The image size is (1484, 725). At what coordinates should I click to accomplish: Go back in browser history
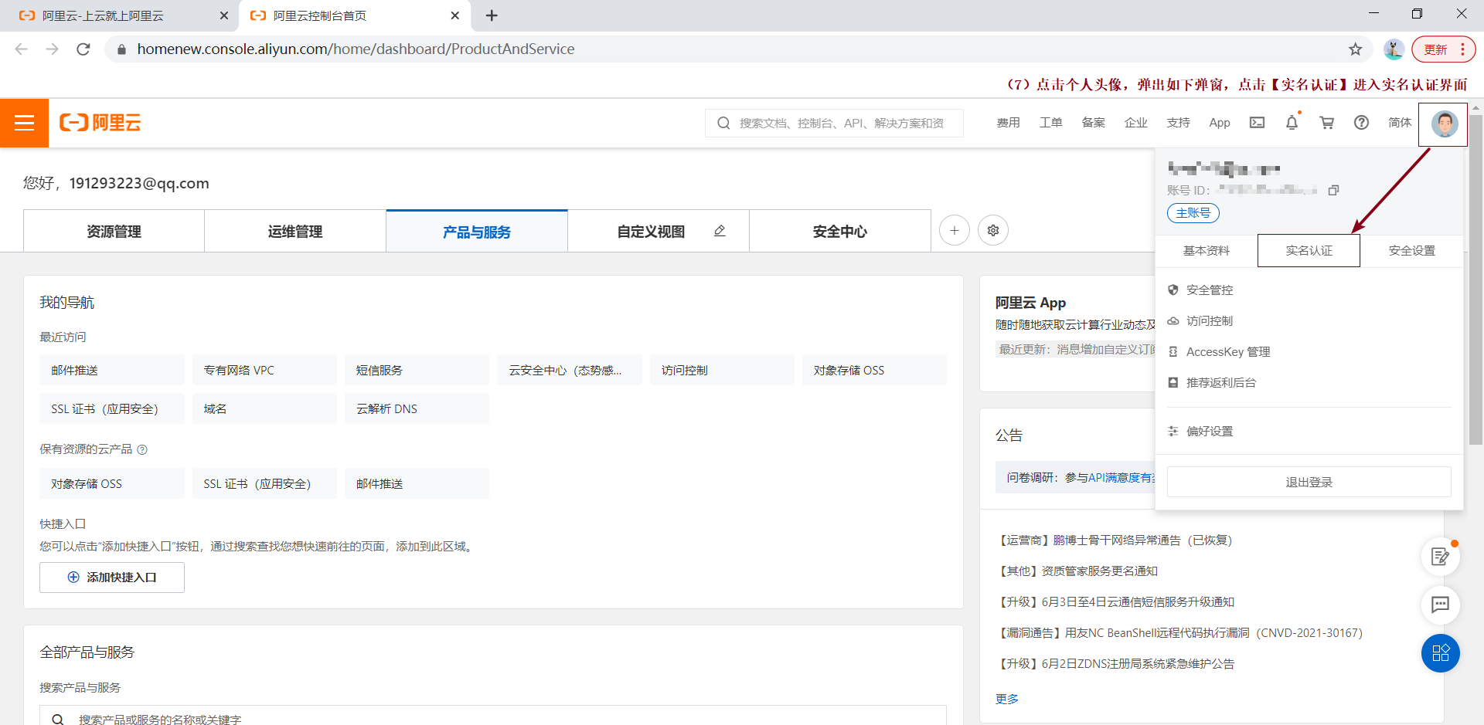coord(22,49)
